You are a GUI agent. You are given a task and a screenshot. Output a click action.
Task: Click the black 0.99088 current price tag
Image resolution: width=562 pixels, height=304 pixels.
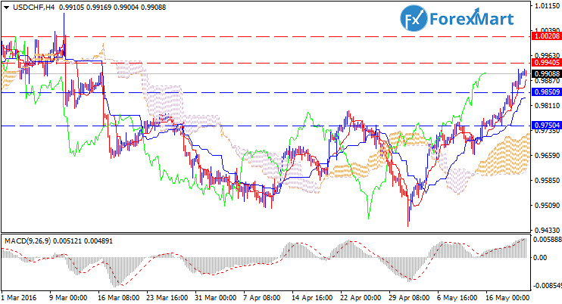point(546,74)
